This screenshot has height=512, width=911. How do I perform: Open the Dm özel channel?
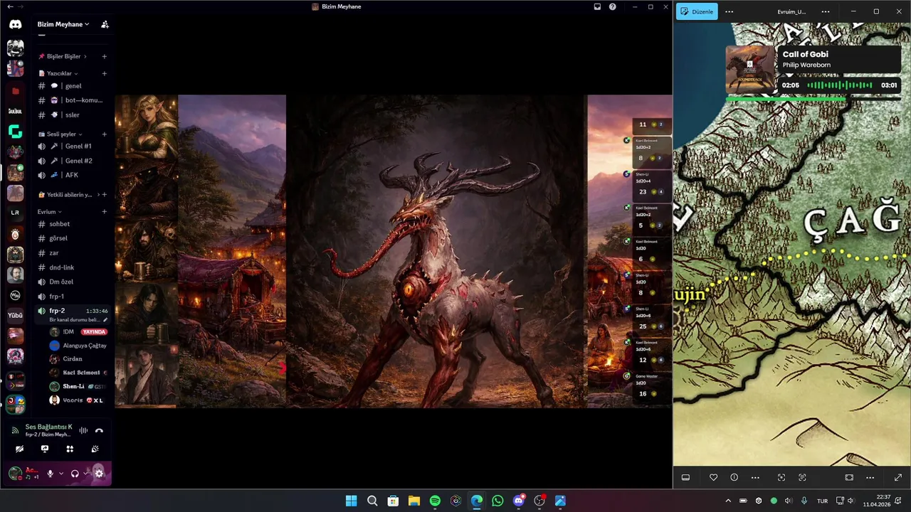point(73,282)
